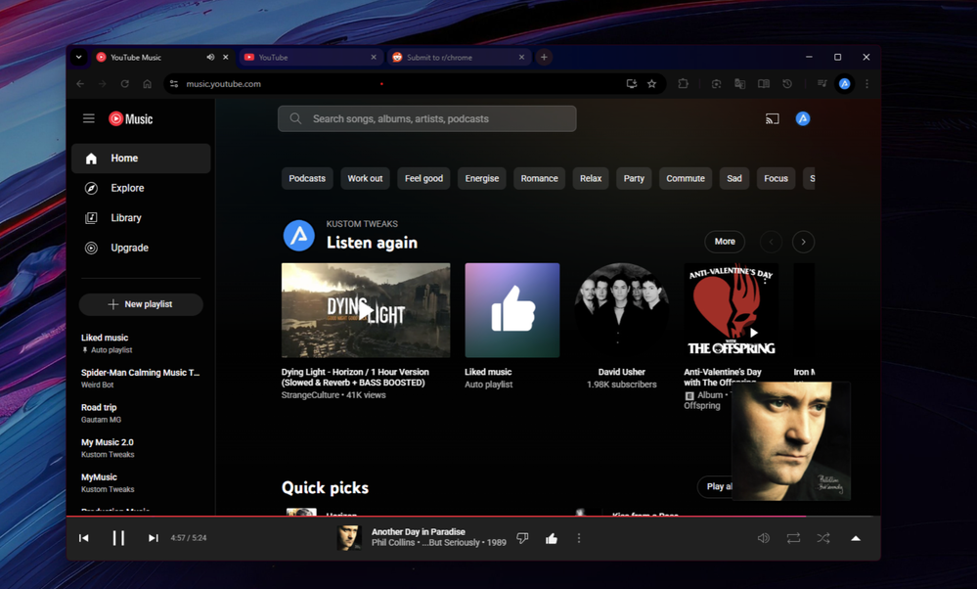Select the Sad chip
Viewport: 977px width, 589px height.
pyautogui.click(x=734, y=178)
